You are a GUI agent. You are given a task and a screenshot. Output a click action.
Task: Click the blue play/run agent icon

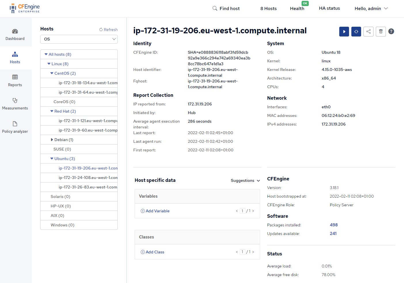344,32
